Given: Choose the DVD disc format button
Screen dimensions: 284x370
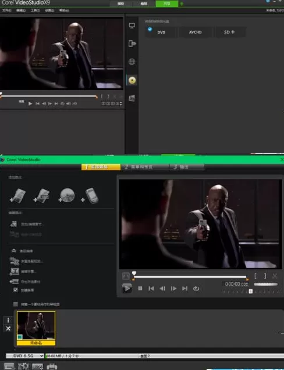Looking at the screenshot, I should pyautogui.click(x=161, y=33).
